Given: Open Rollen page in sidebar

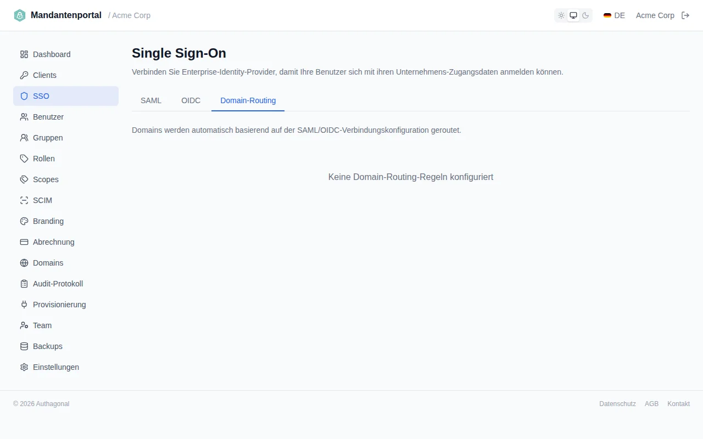Looking at the screenshot, I should (x=66, y=159).
